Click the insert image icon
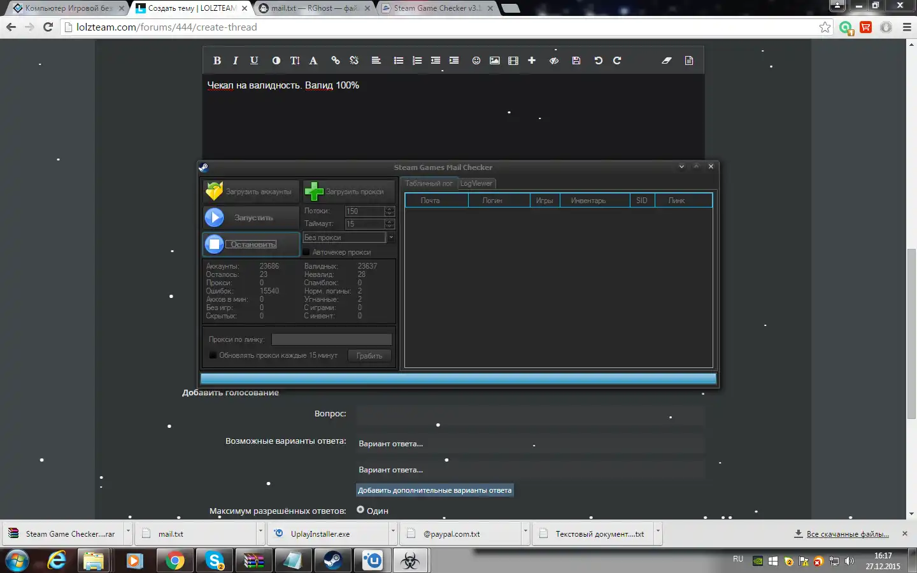 tap(494, 60)
